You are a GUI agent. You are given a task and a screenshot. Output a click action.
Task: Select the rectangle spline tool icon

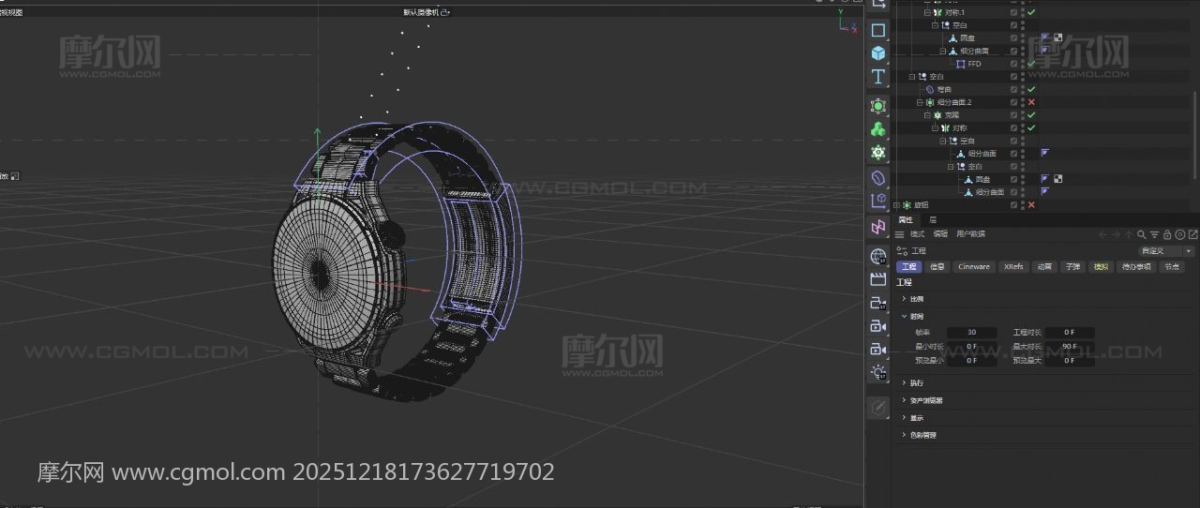(877, 30)
